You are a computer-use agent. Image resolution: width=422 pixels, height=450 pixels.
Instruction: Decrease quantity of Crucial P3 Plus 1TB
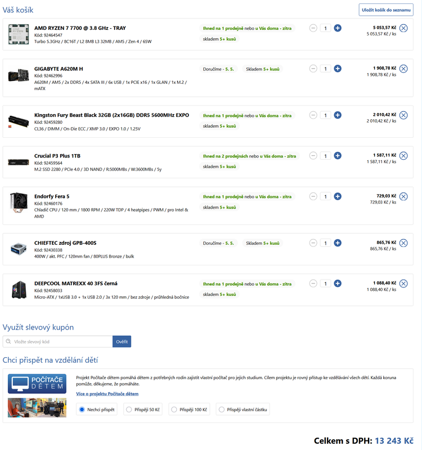313,156
